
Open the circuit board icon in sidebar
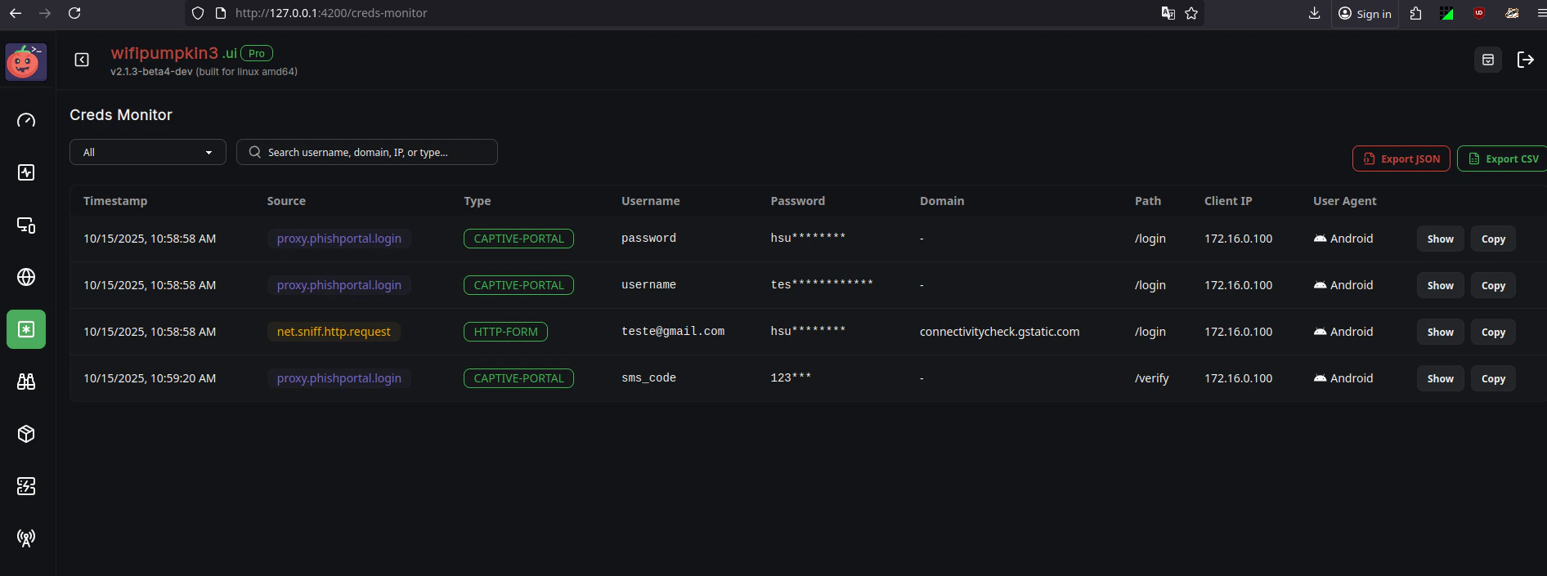click(x=26, y=486)
